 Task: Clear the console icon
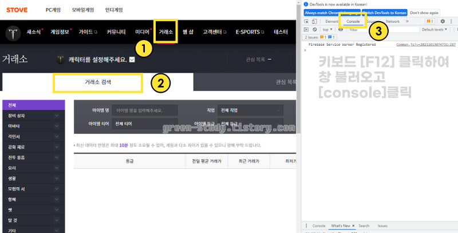[x=314, y=30]
